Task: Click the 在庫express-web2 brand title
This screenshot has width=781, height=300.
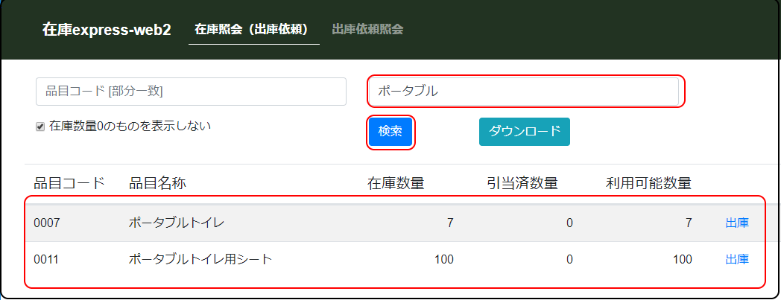Action: tap(107, 30)
